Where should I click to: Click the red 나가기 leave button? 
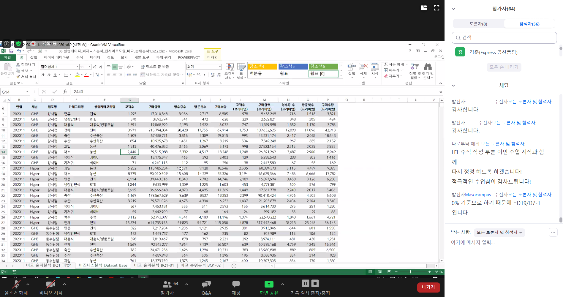point(428,287)
